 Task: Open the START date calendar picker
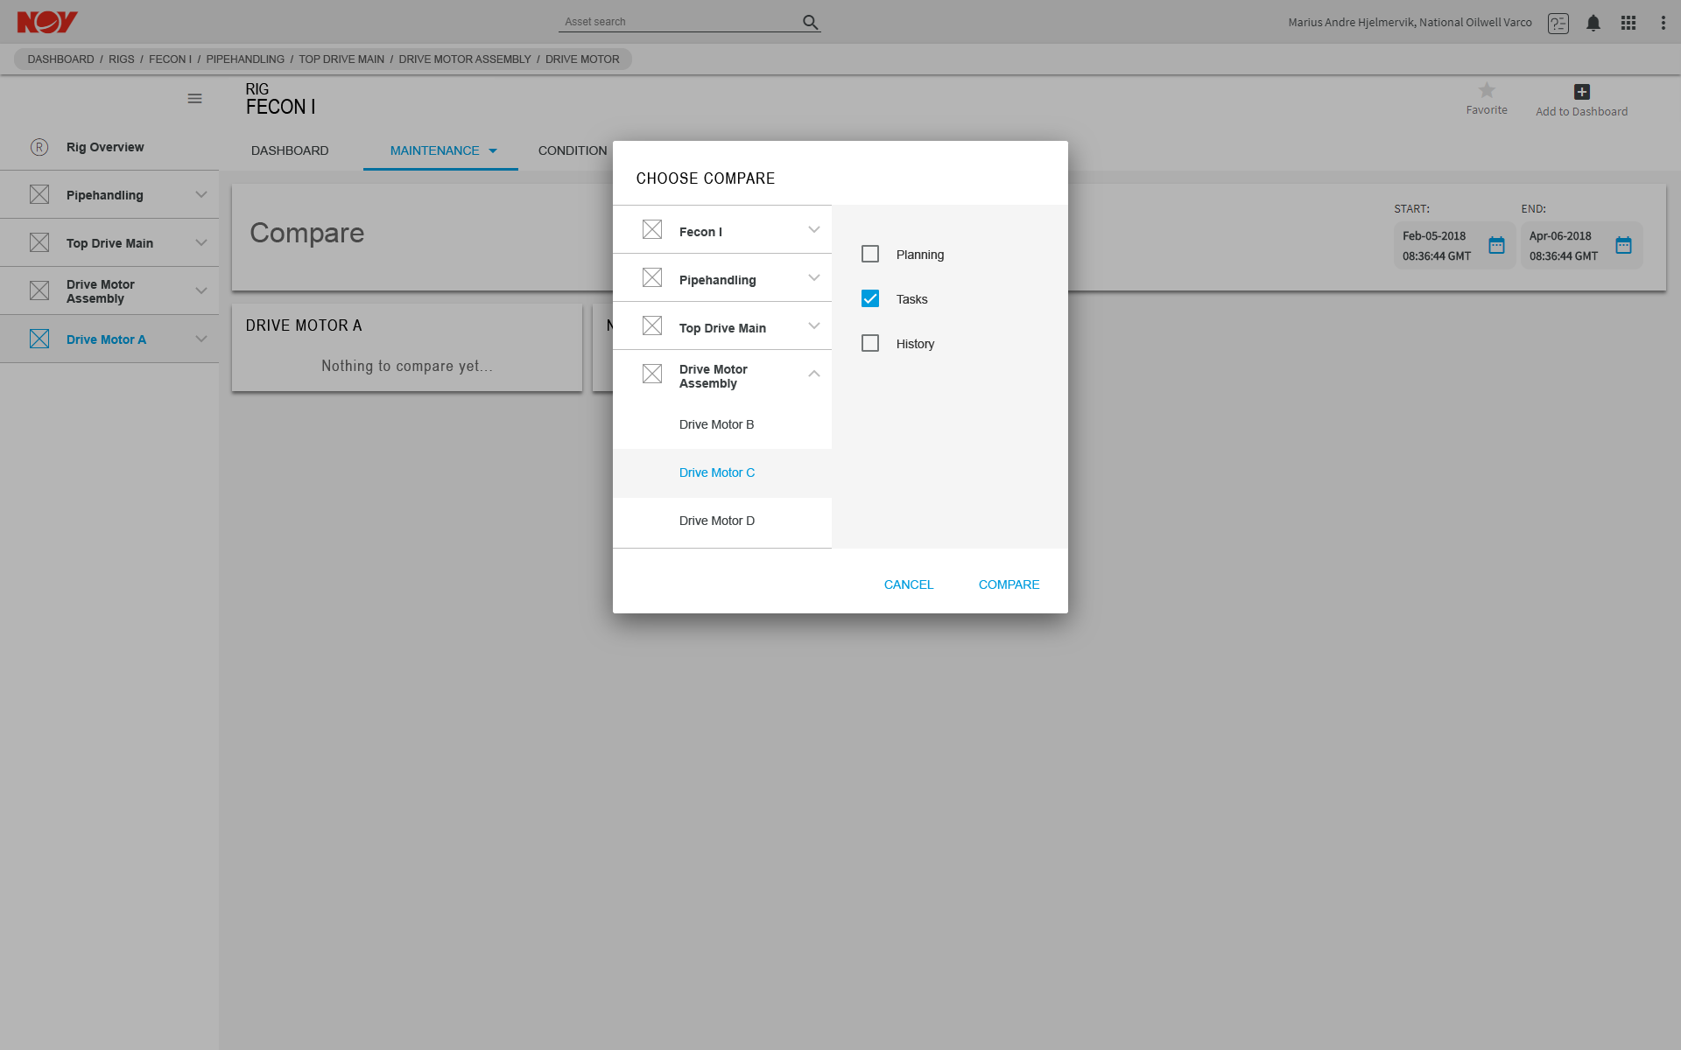tap(1497, 245)
